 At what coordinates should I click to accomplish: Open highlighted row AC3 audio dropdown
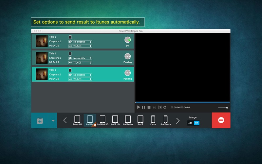pos(80,79)
